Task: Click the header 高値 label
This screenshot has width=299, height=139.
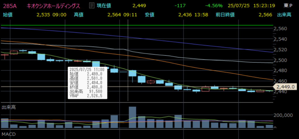Action: coord(79,15)
